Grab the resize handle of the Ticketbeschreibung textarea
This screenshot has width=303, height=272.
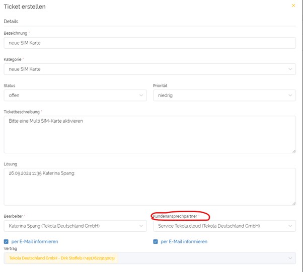tap(293, 150)
